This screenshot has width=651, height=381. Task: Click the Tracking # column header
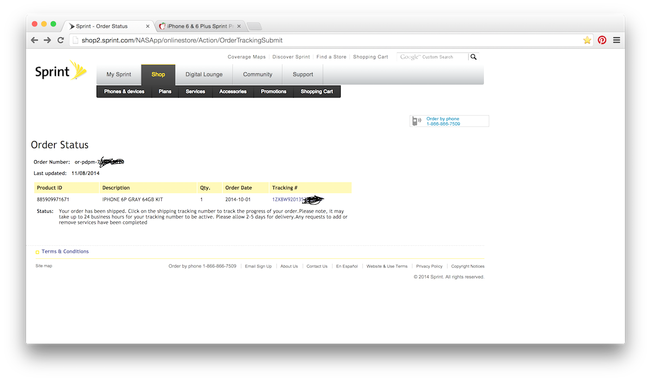(285, 188)
